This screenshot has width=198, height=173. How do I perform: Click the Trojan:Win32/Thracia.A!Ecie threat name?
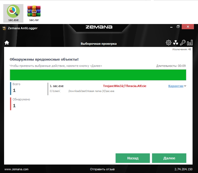pyautogui.click(x=125, y=86)
